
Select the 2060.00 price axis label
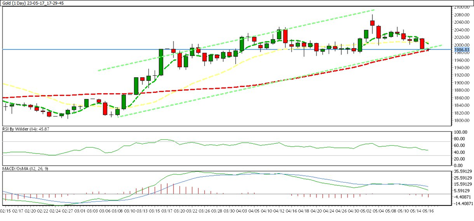tap(461, 22)
